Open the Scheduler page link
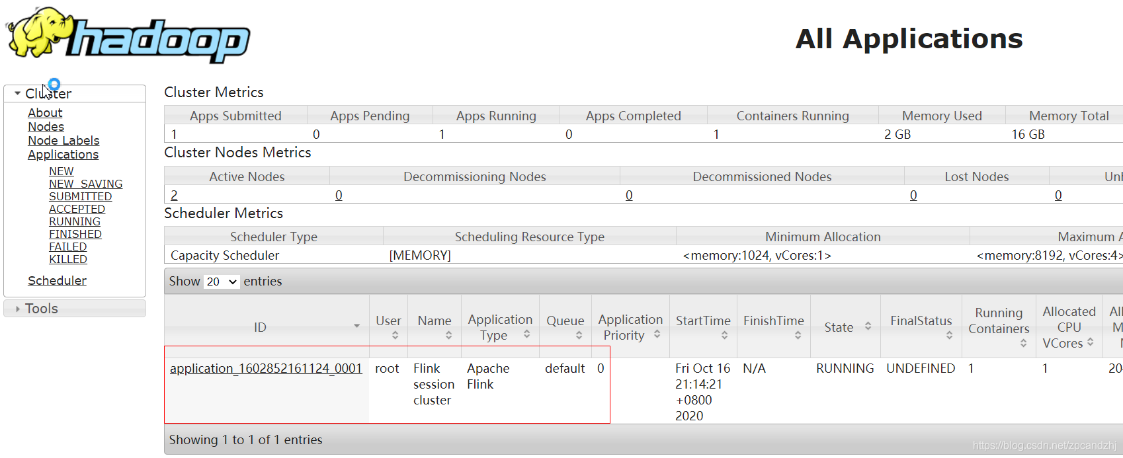The width and height of the screenshot is (1123, 458). (57, 281)
